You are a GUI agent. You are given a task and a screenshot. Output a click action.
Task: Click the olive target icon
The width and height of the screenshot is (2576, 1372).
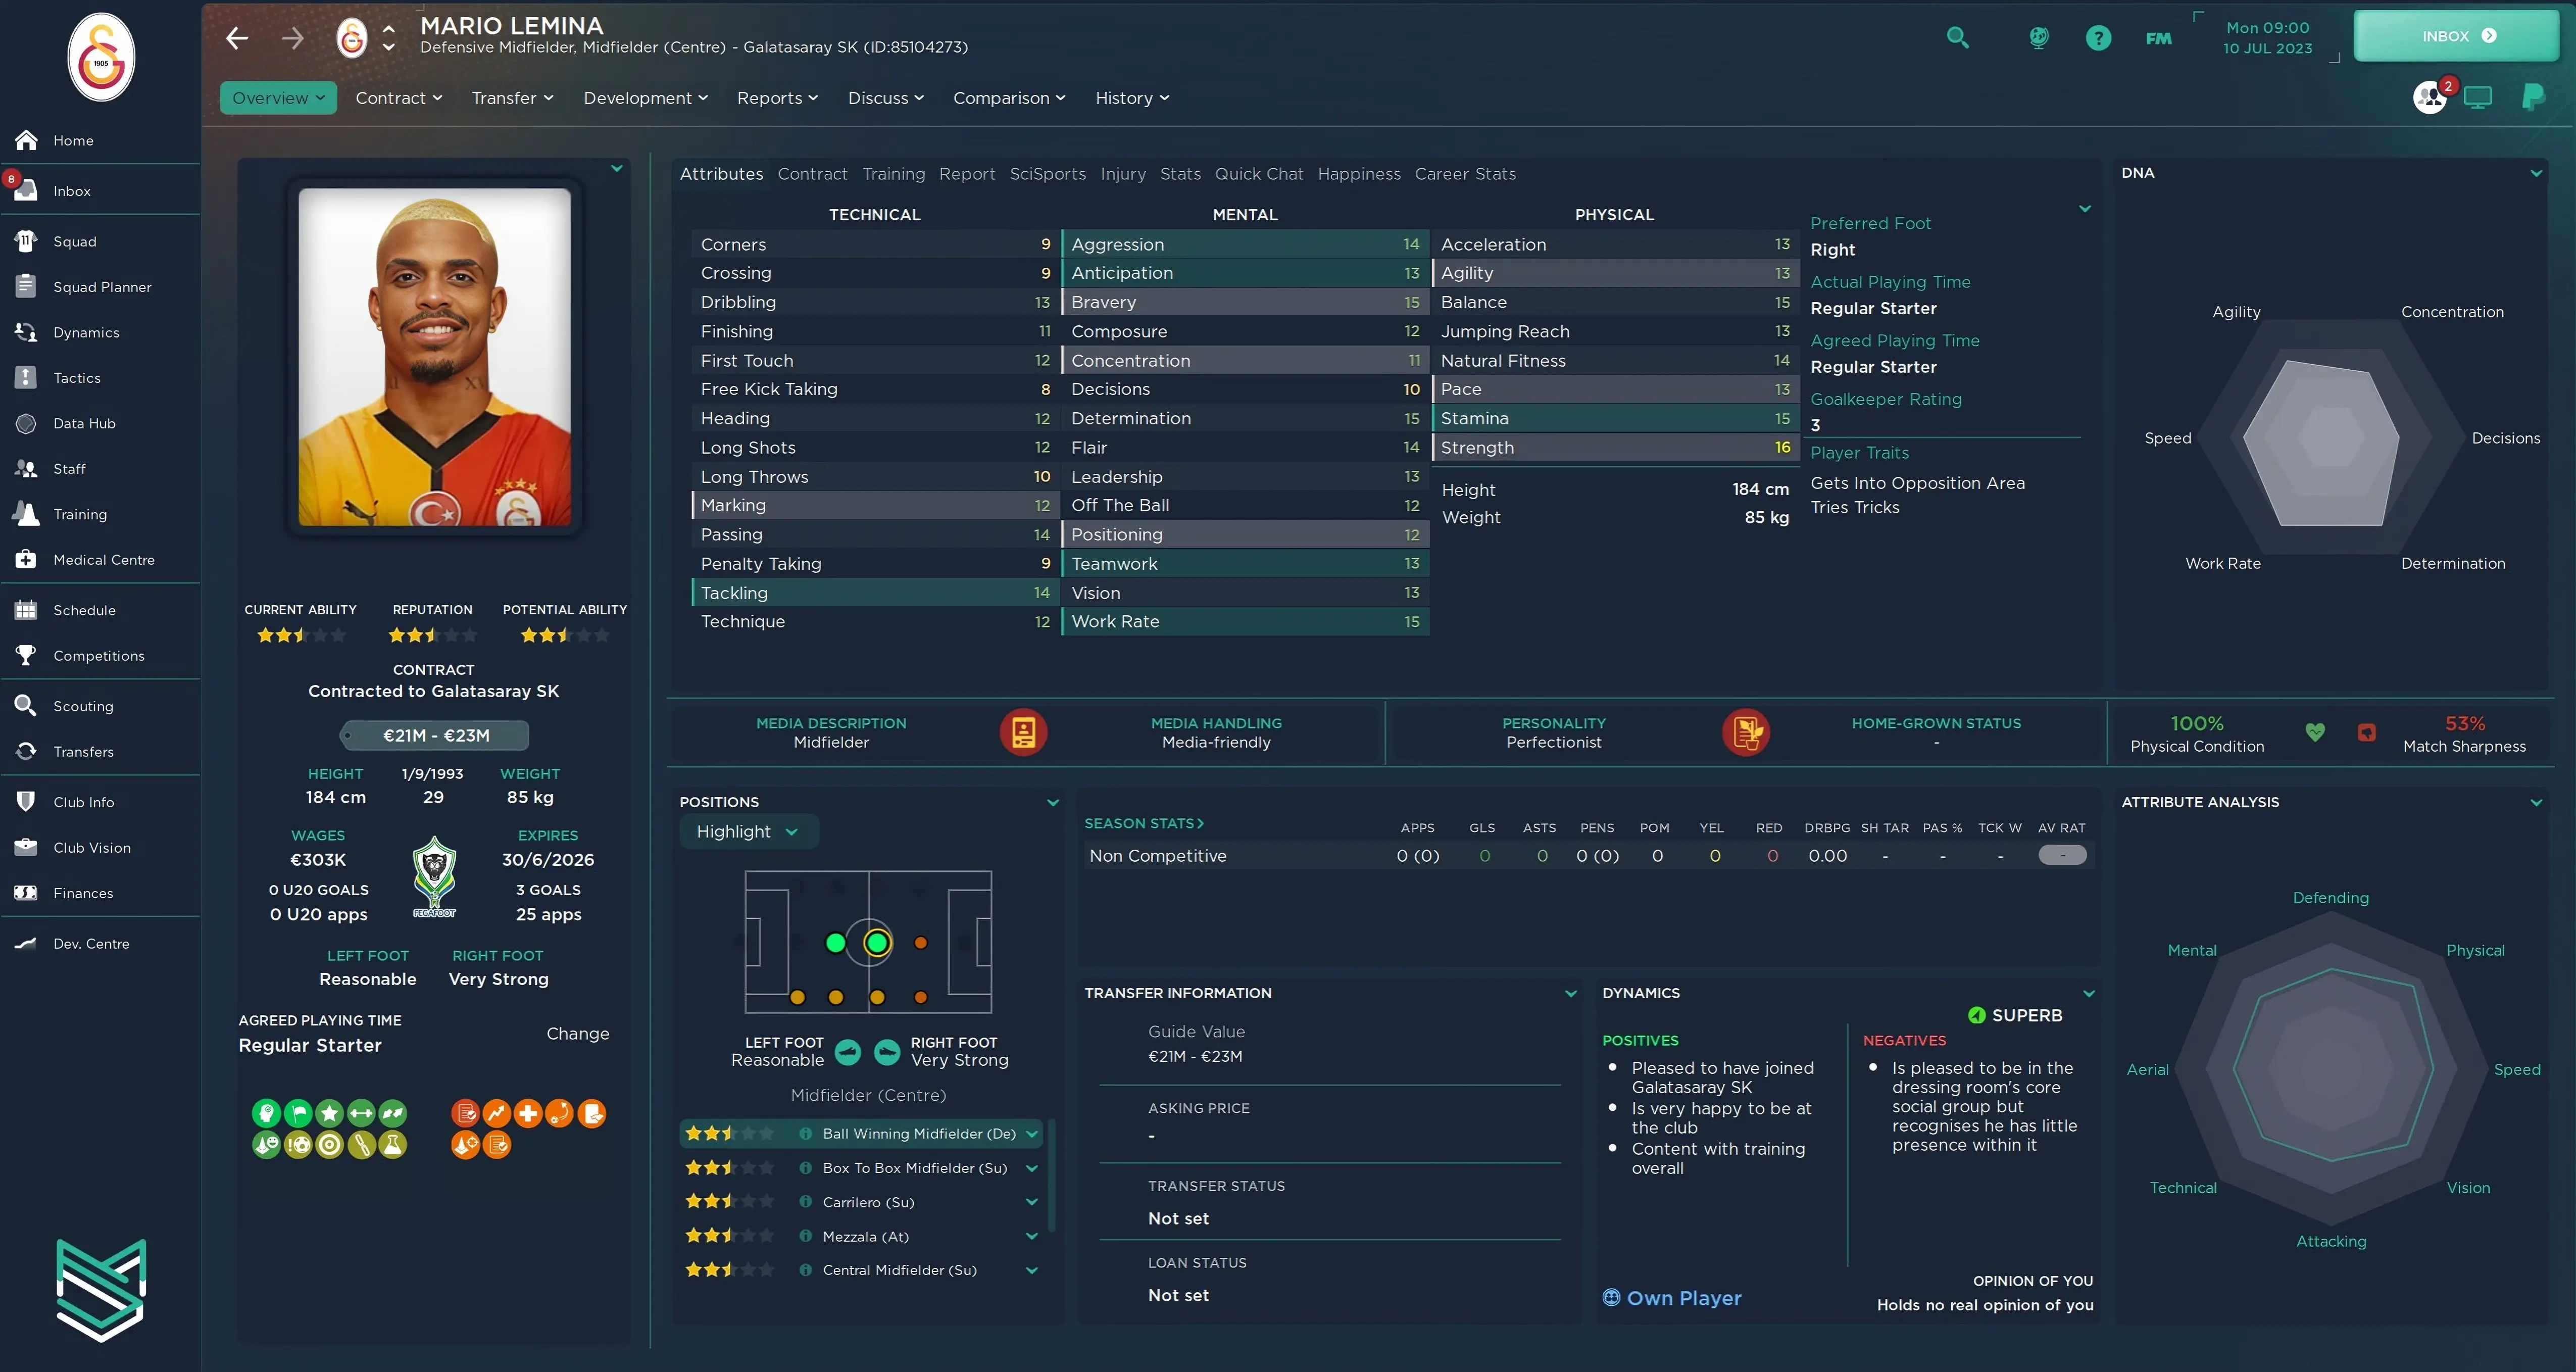tap(329, 1145)
